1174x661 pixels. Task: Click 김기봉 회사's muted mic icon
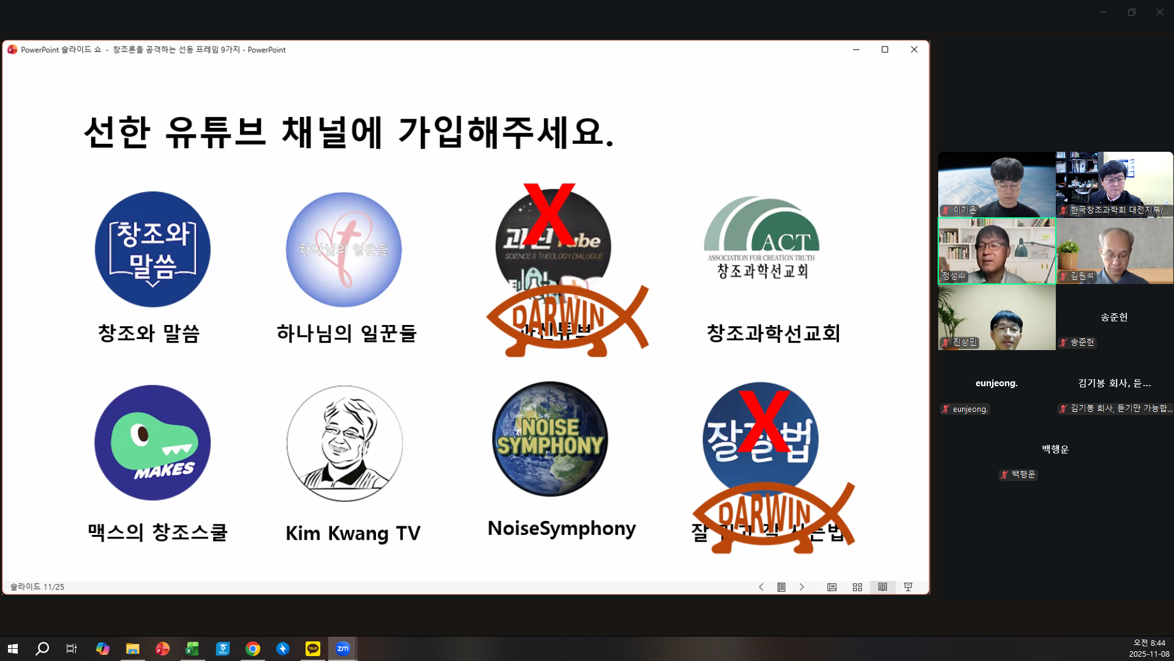1064,408
